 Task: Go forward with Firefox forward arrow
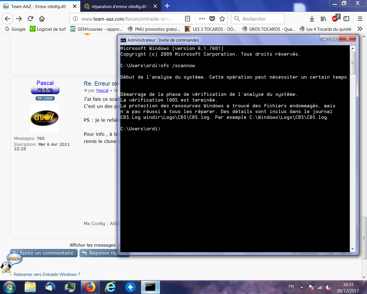click(x=19, y=19)
